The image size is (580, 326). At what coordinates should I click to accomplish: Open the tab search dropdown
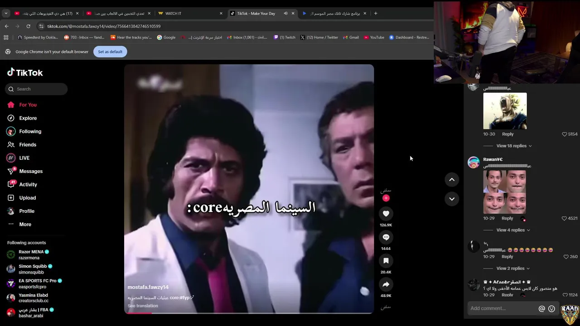pyautogui.click(x=6, y=14)
